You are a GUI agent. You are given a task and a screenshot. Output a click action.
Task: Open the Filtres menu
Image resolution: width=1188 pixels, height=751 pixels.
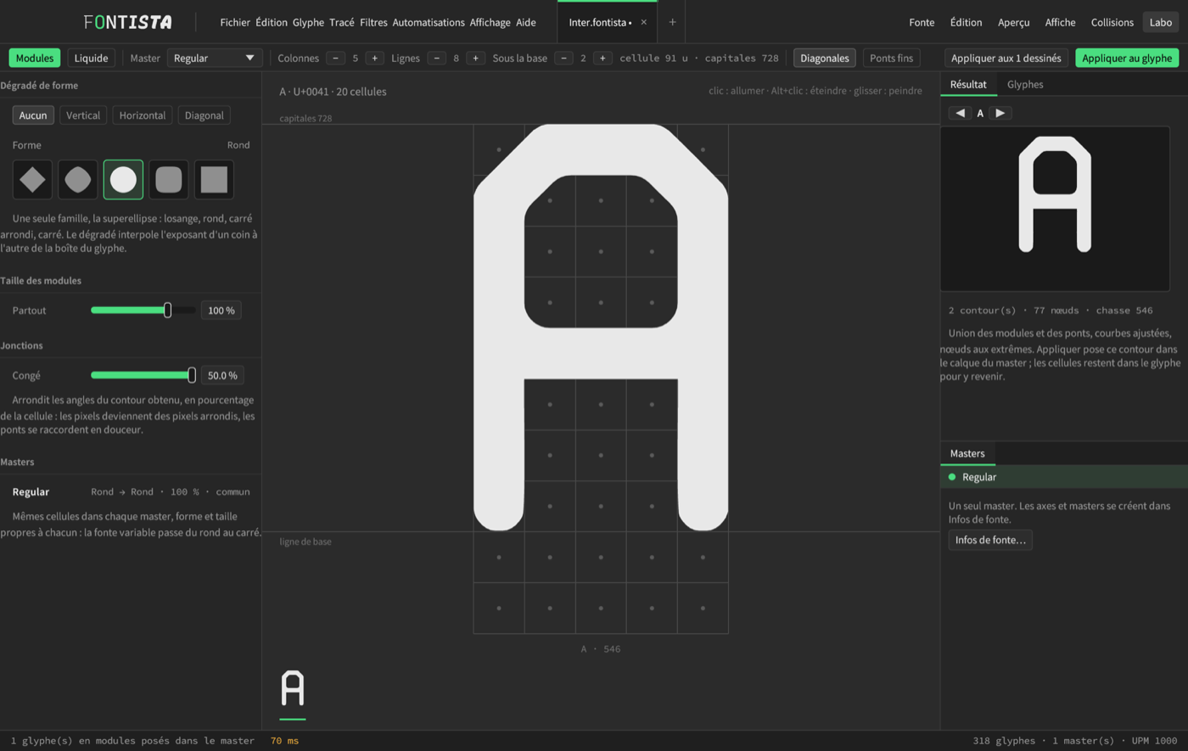[x=373, y=22]
